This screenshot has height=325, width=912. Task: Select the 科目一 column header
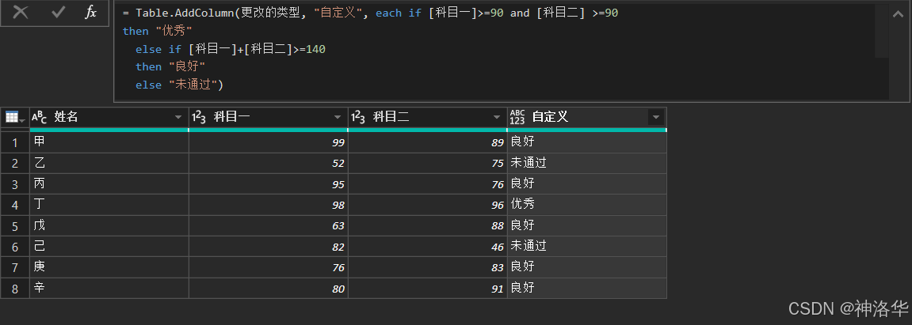click(269, 117)
